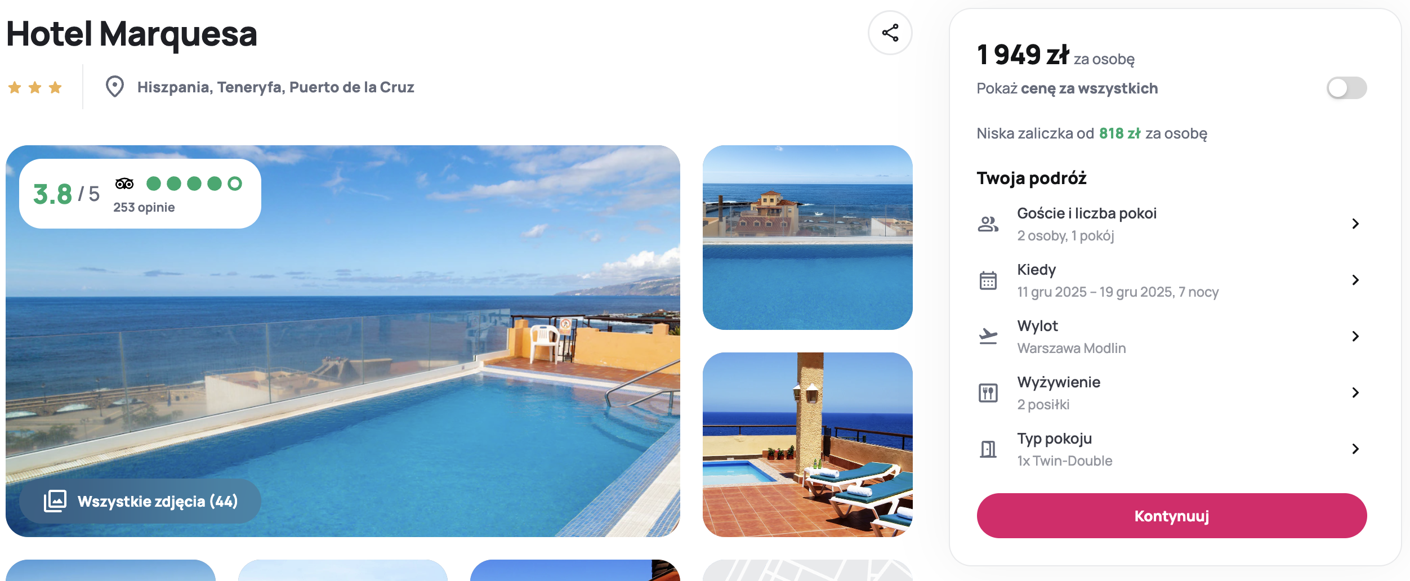Expand the 'Goście i liczba pokoi' chevron

coord(1355,224)
